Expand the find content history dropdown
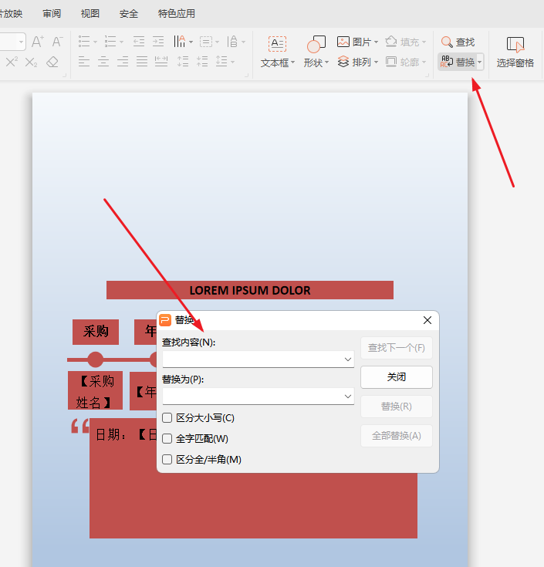Screen dimensions: 544x567 pyautogui.click(x=348, y=359)
